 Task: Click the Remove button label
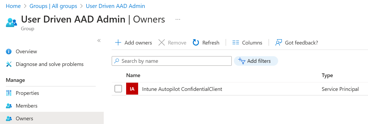[x=177, y=43]
